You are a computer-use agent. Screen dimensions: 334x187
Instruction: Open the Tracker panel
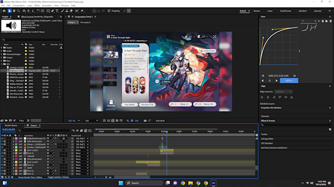point(264,134)
